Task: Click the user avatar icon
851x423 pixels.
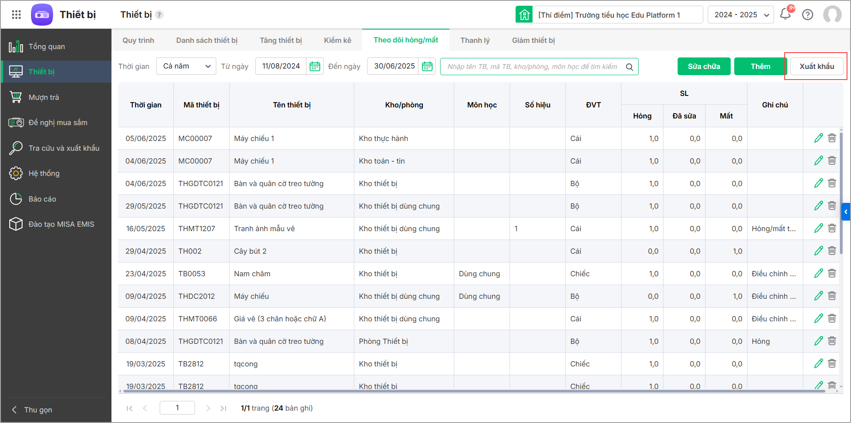Action: click(x=832, y=15)
